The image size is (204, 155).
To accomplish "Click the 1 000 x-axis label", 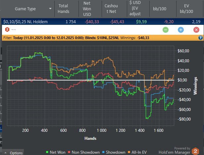I will [x=101, y=130].
